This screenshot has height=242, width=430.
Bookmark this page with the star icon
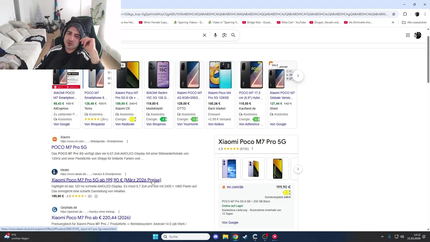(394, 14)
